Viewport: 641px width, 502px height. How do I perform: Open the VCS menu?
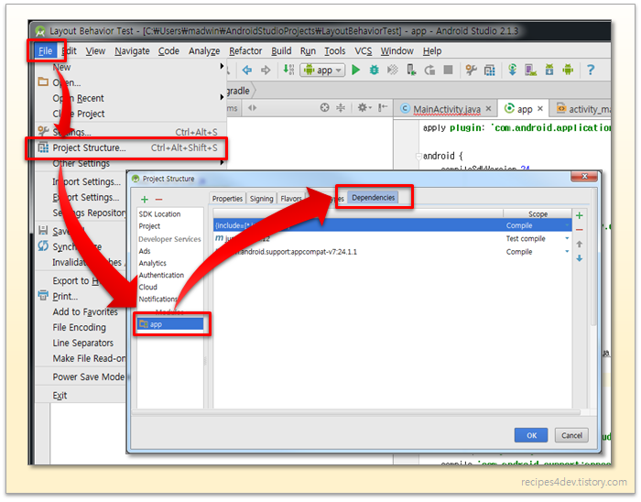[363, 51]
